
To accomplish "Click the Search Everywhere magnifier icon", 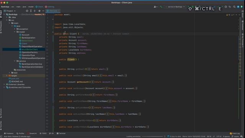I will tap(234, 7).
